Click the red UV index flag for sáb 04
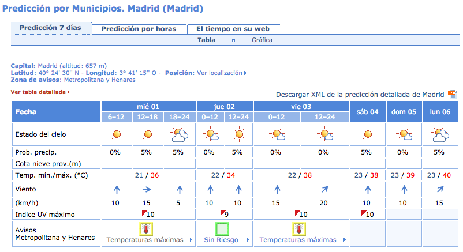 [x=364, y=212]
